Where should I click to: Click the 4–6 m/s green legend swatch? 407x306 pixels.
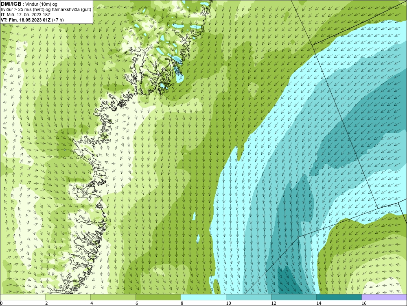tap(113, 297)
